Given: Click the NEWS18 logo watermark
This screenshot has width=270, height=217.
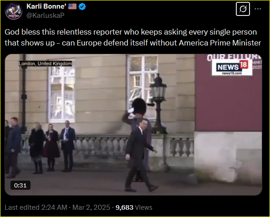Looking at the screenshot, I should click(x=232, y=67).
